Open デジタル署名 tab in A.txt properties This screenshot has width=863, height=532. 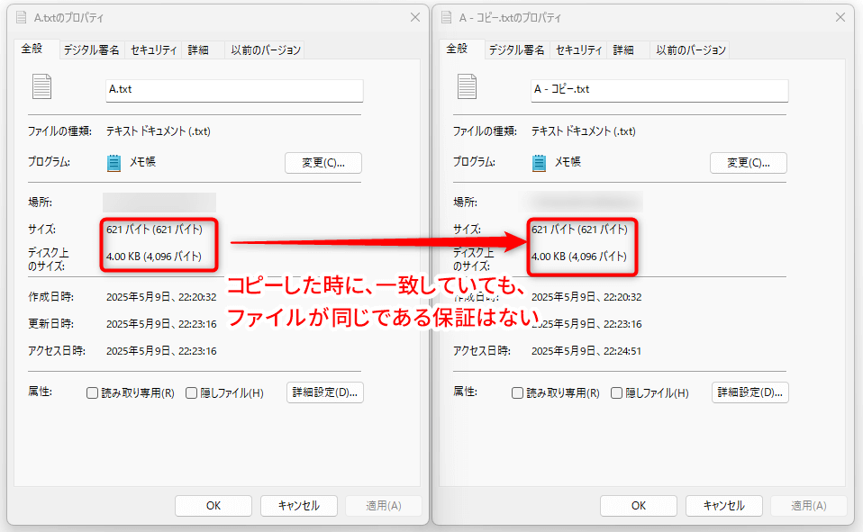(91, 50)
